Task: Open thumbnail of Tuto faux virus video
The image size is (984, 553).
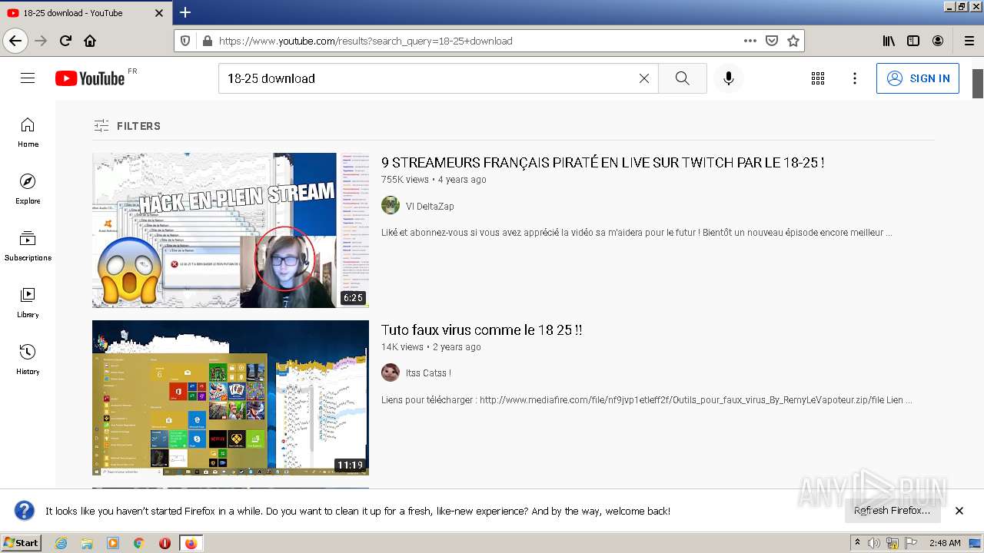Action: [x=231, y=398]
